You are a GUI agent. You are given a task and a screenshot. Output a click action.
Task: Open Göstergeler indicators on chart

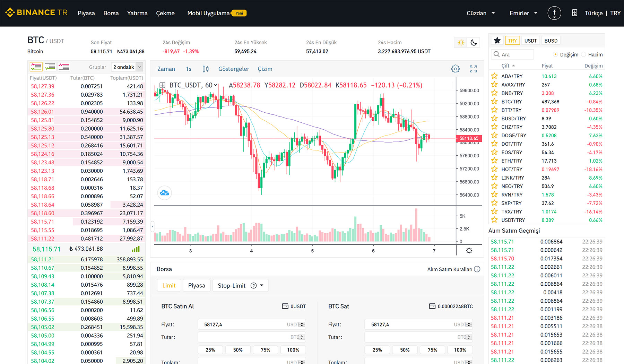[x=234, y=69]
